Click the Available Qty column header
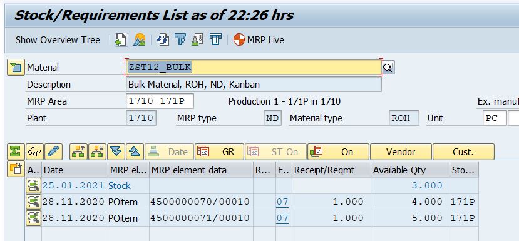The image size is (519, 241). click(x=411, y=170)
